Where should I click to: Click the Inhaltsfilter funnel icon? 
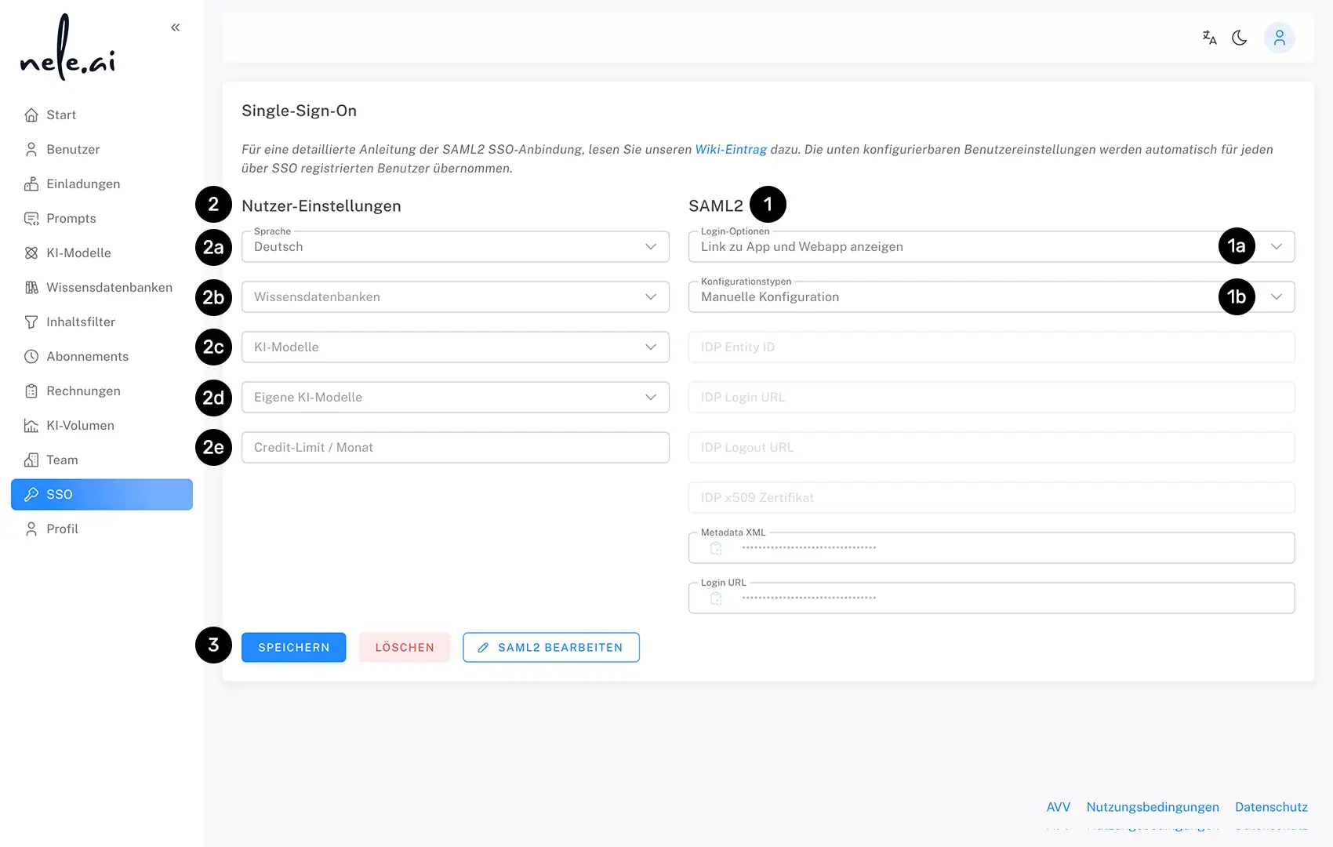pos(31,322)
